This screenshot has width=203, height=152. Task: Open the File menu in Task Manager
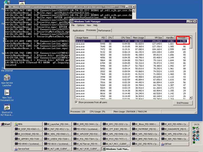73,25
